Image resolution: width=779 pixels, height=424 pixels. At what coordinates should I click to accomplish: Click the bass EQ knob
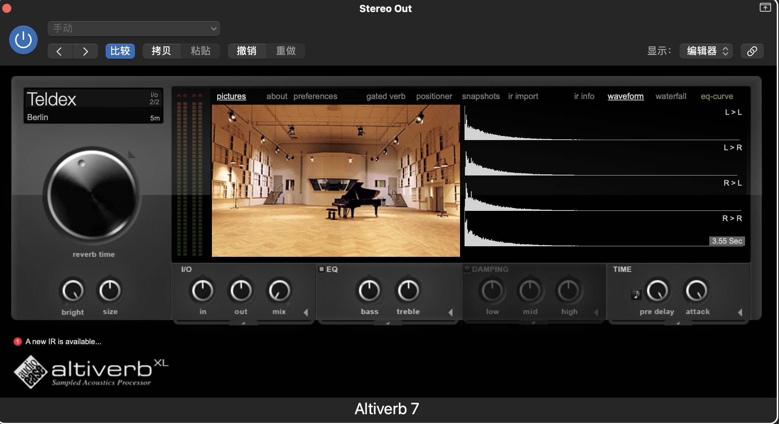[x=370, y=291]
